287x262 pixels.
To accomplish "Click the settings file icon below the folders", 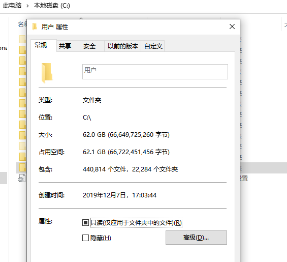I will pyautogui.click(x=22, y=178).
